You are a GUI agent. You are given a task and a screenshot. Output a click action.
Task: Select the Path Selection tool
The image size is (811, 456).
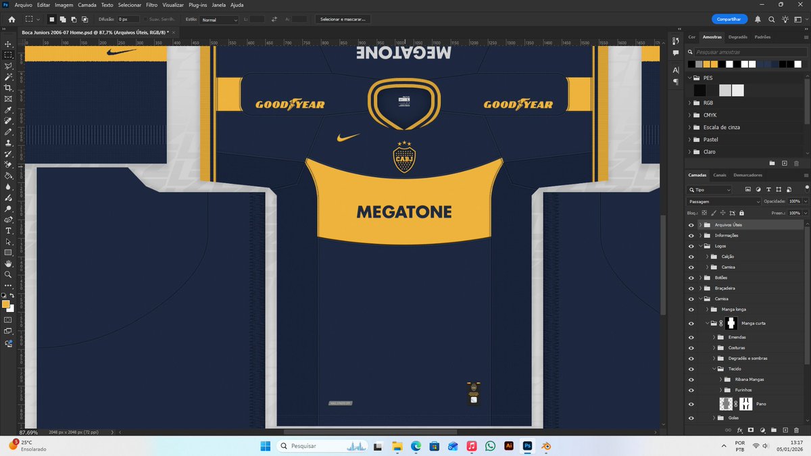pyautogui.click(x=8, y=241)
